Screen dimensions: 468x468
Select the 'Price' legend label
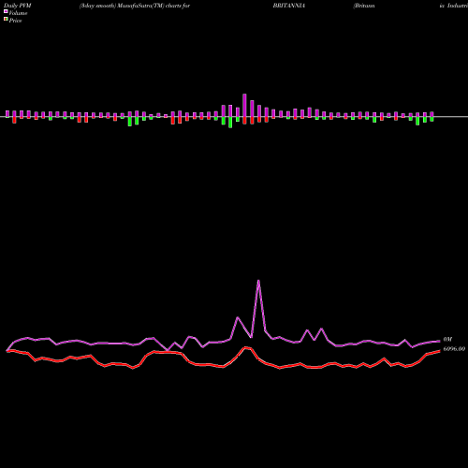(15, 21)
